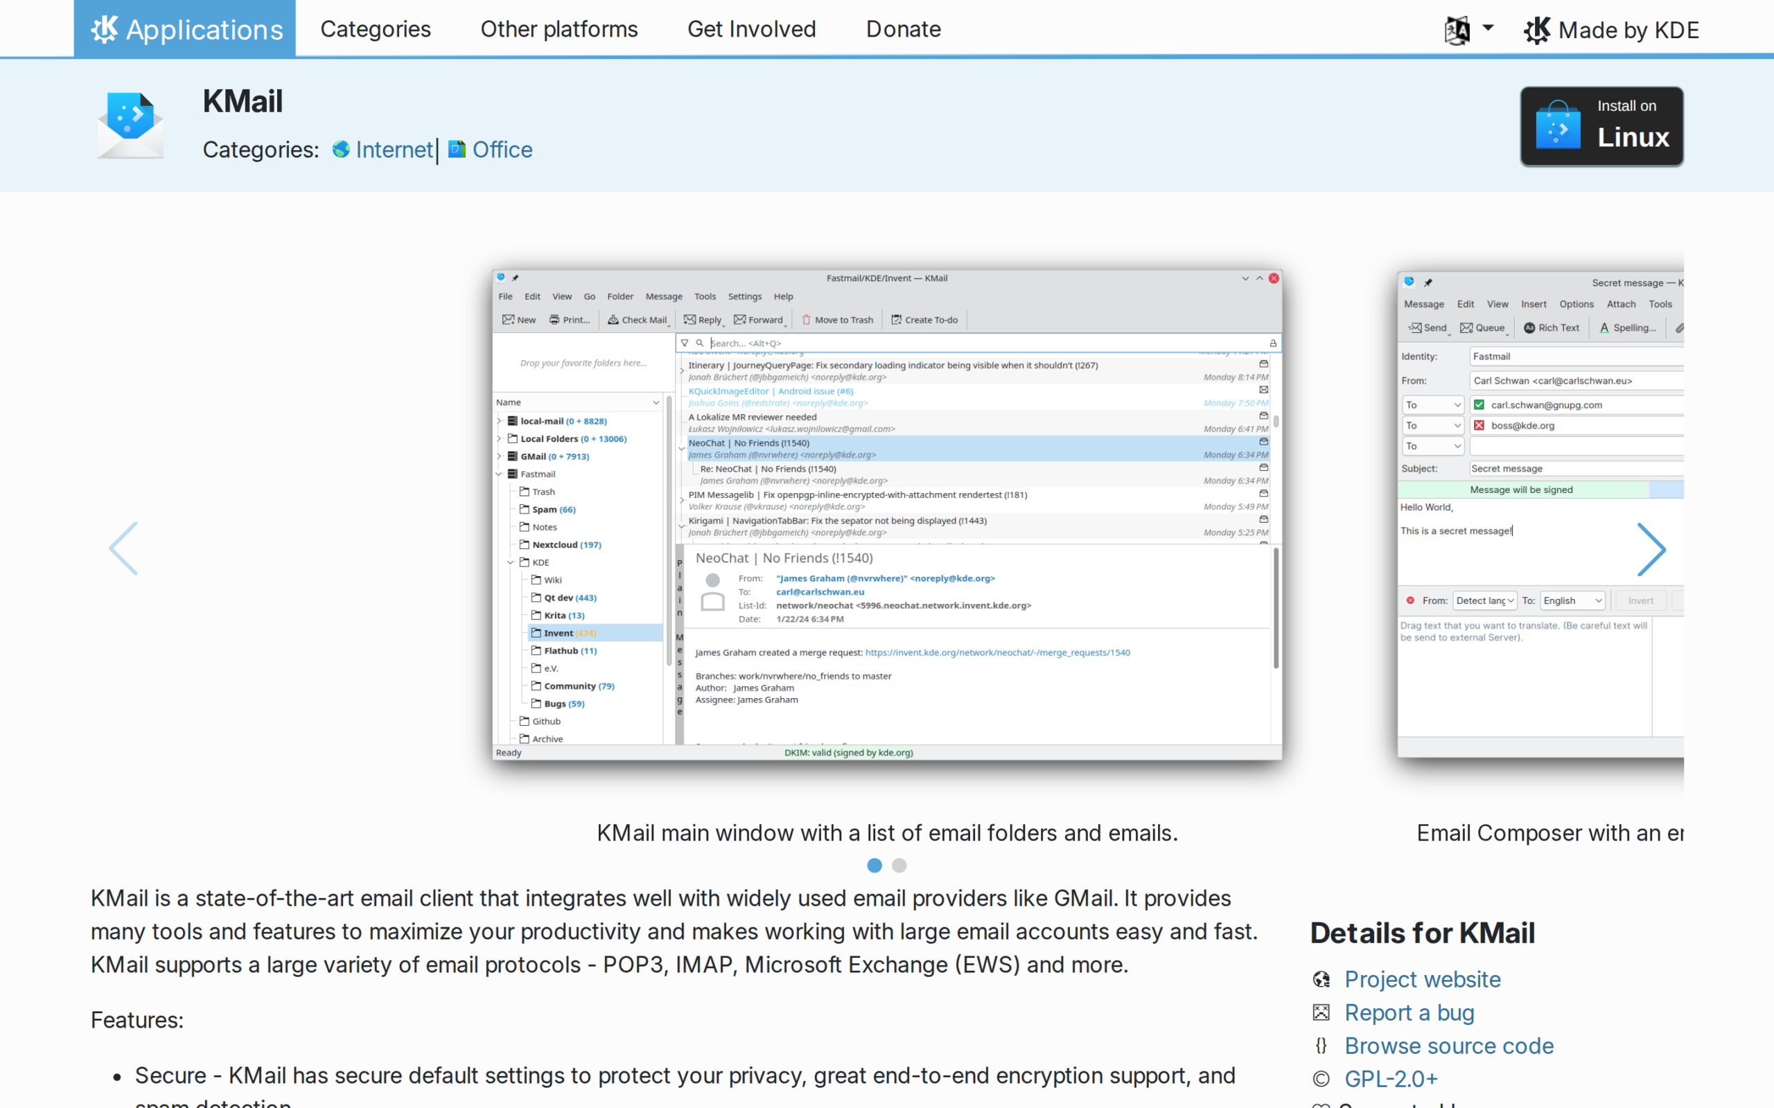This screenshot has height=1108, width=1774.
Task: Open the Project website link
Action: pyautogui.click(x=1422, y=979)
